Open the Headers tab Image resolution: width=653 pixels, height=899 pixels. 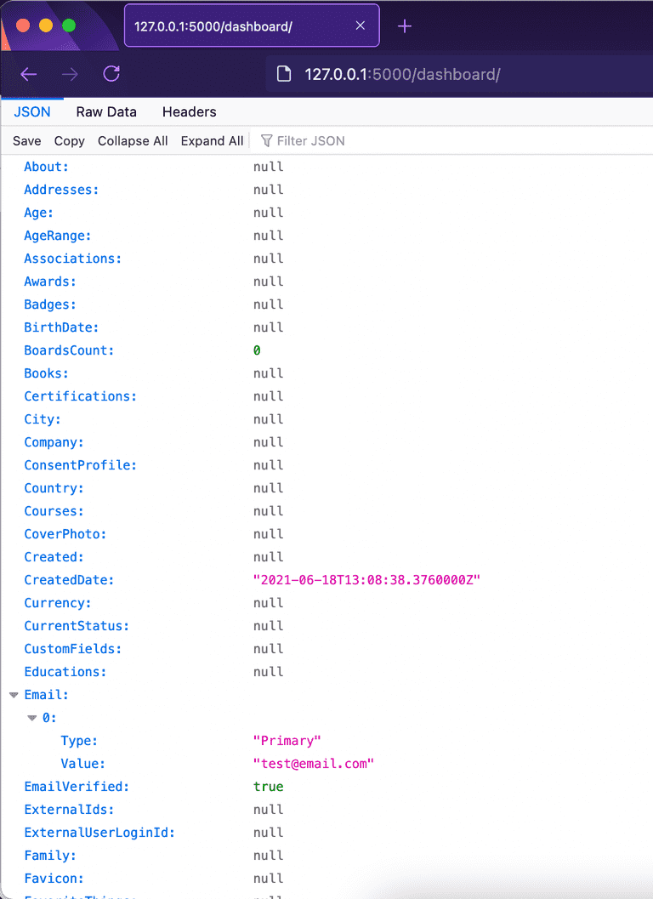(x=189, y=112)
